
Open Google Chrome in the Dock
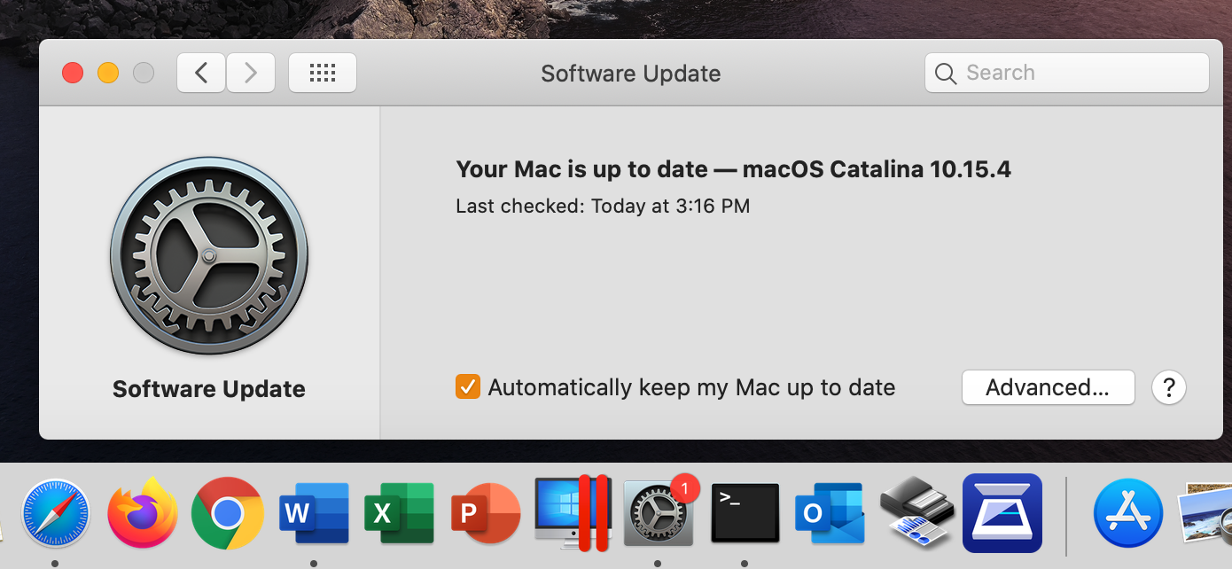(228, 513)
